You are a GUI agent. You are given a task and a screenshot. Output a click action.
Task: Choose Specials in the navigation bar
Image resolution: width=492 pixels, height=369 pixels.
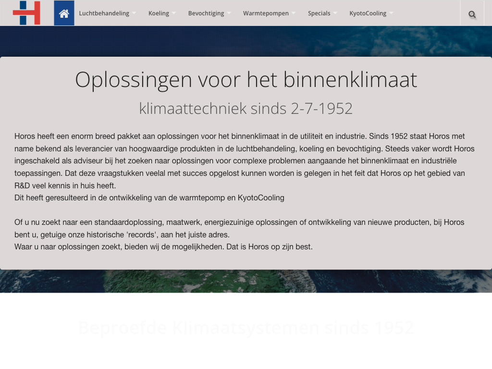tap(319, 13)
